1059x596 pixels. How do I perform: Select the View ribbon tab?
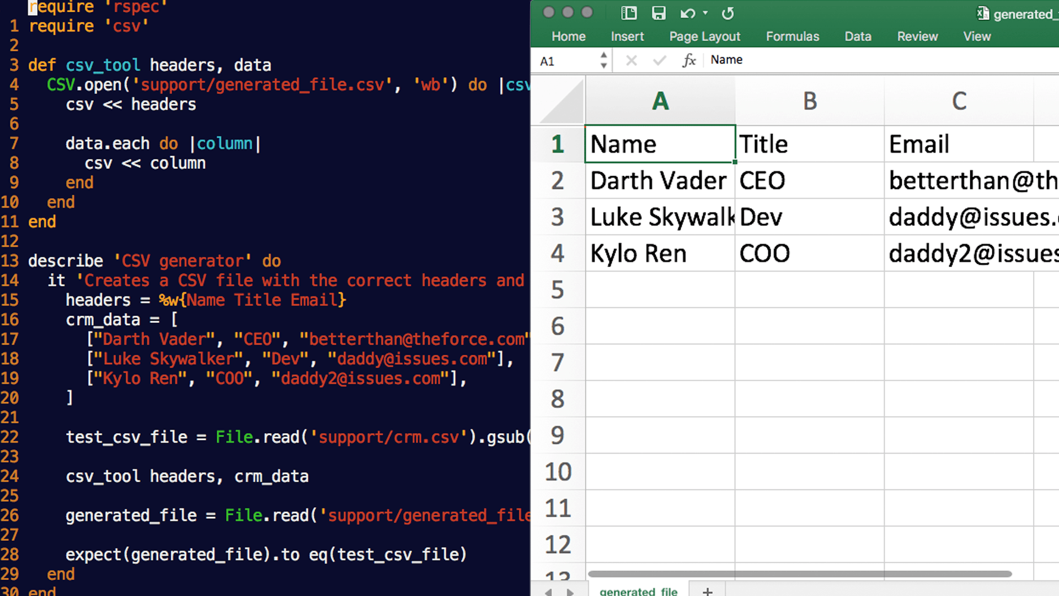click(x=977, y=36)
